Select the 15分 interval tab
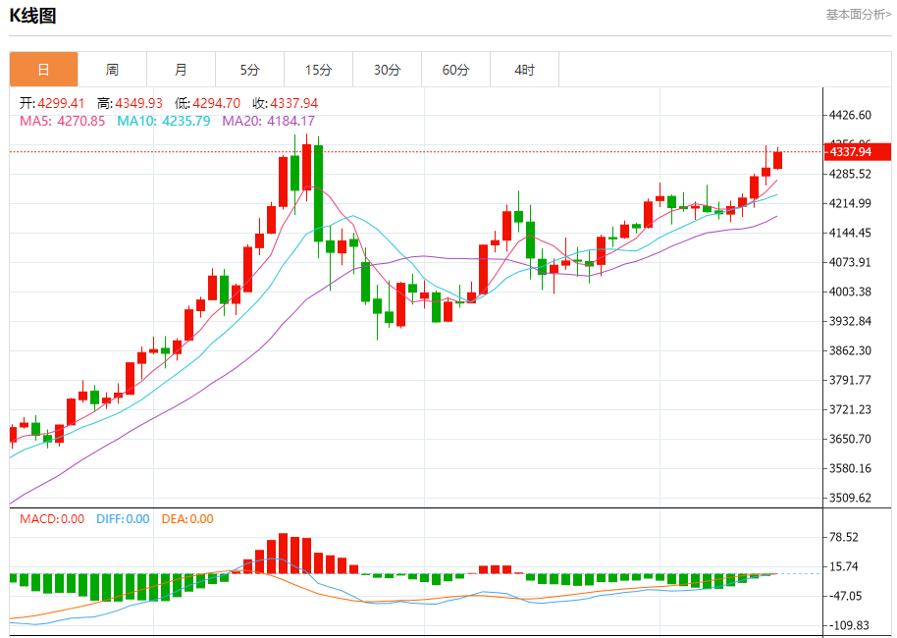This screenshot has height=638, width=897. click(318, 70)
